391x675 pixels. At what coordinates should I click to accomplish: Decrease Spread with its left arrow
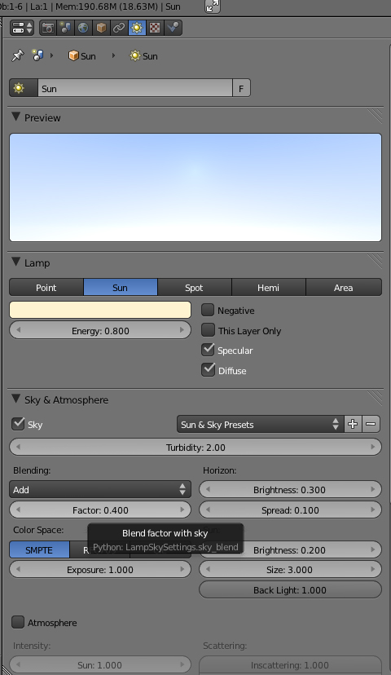click(x=209, y=510)
